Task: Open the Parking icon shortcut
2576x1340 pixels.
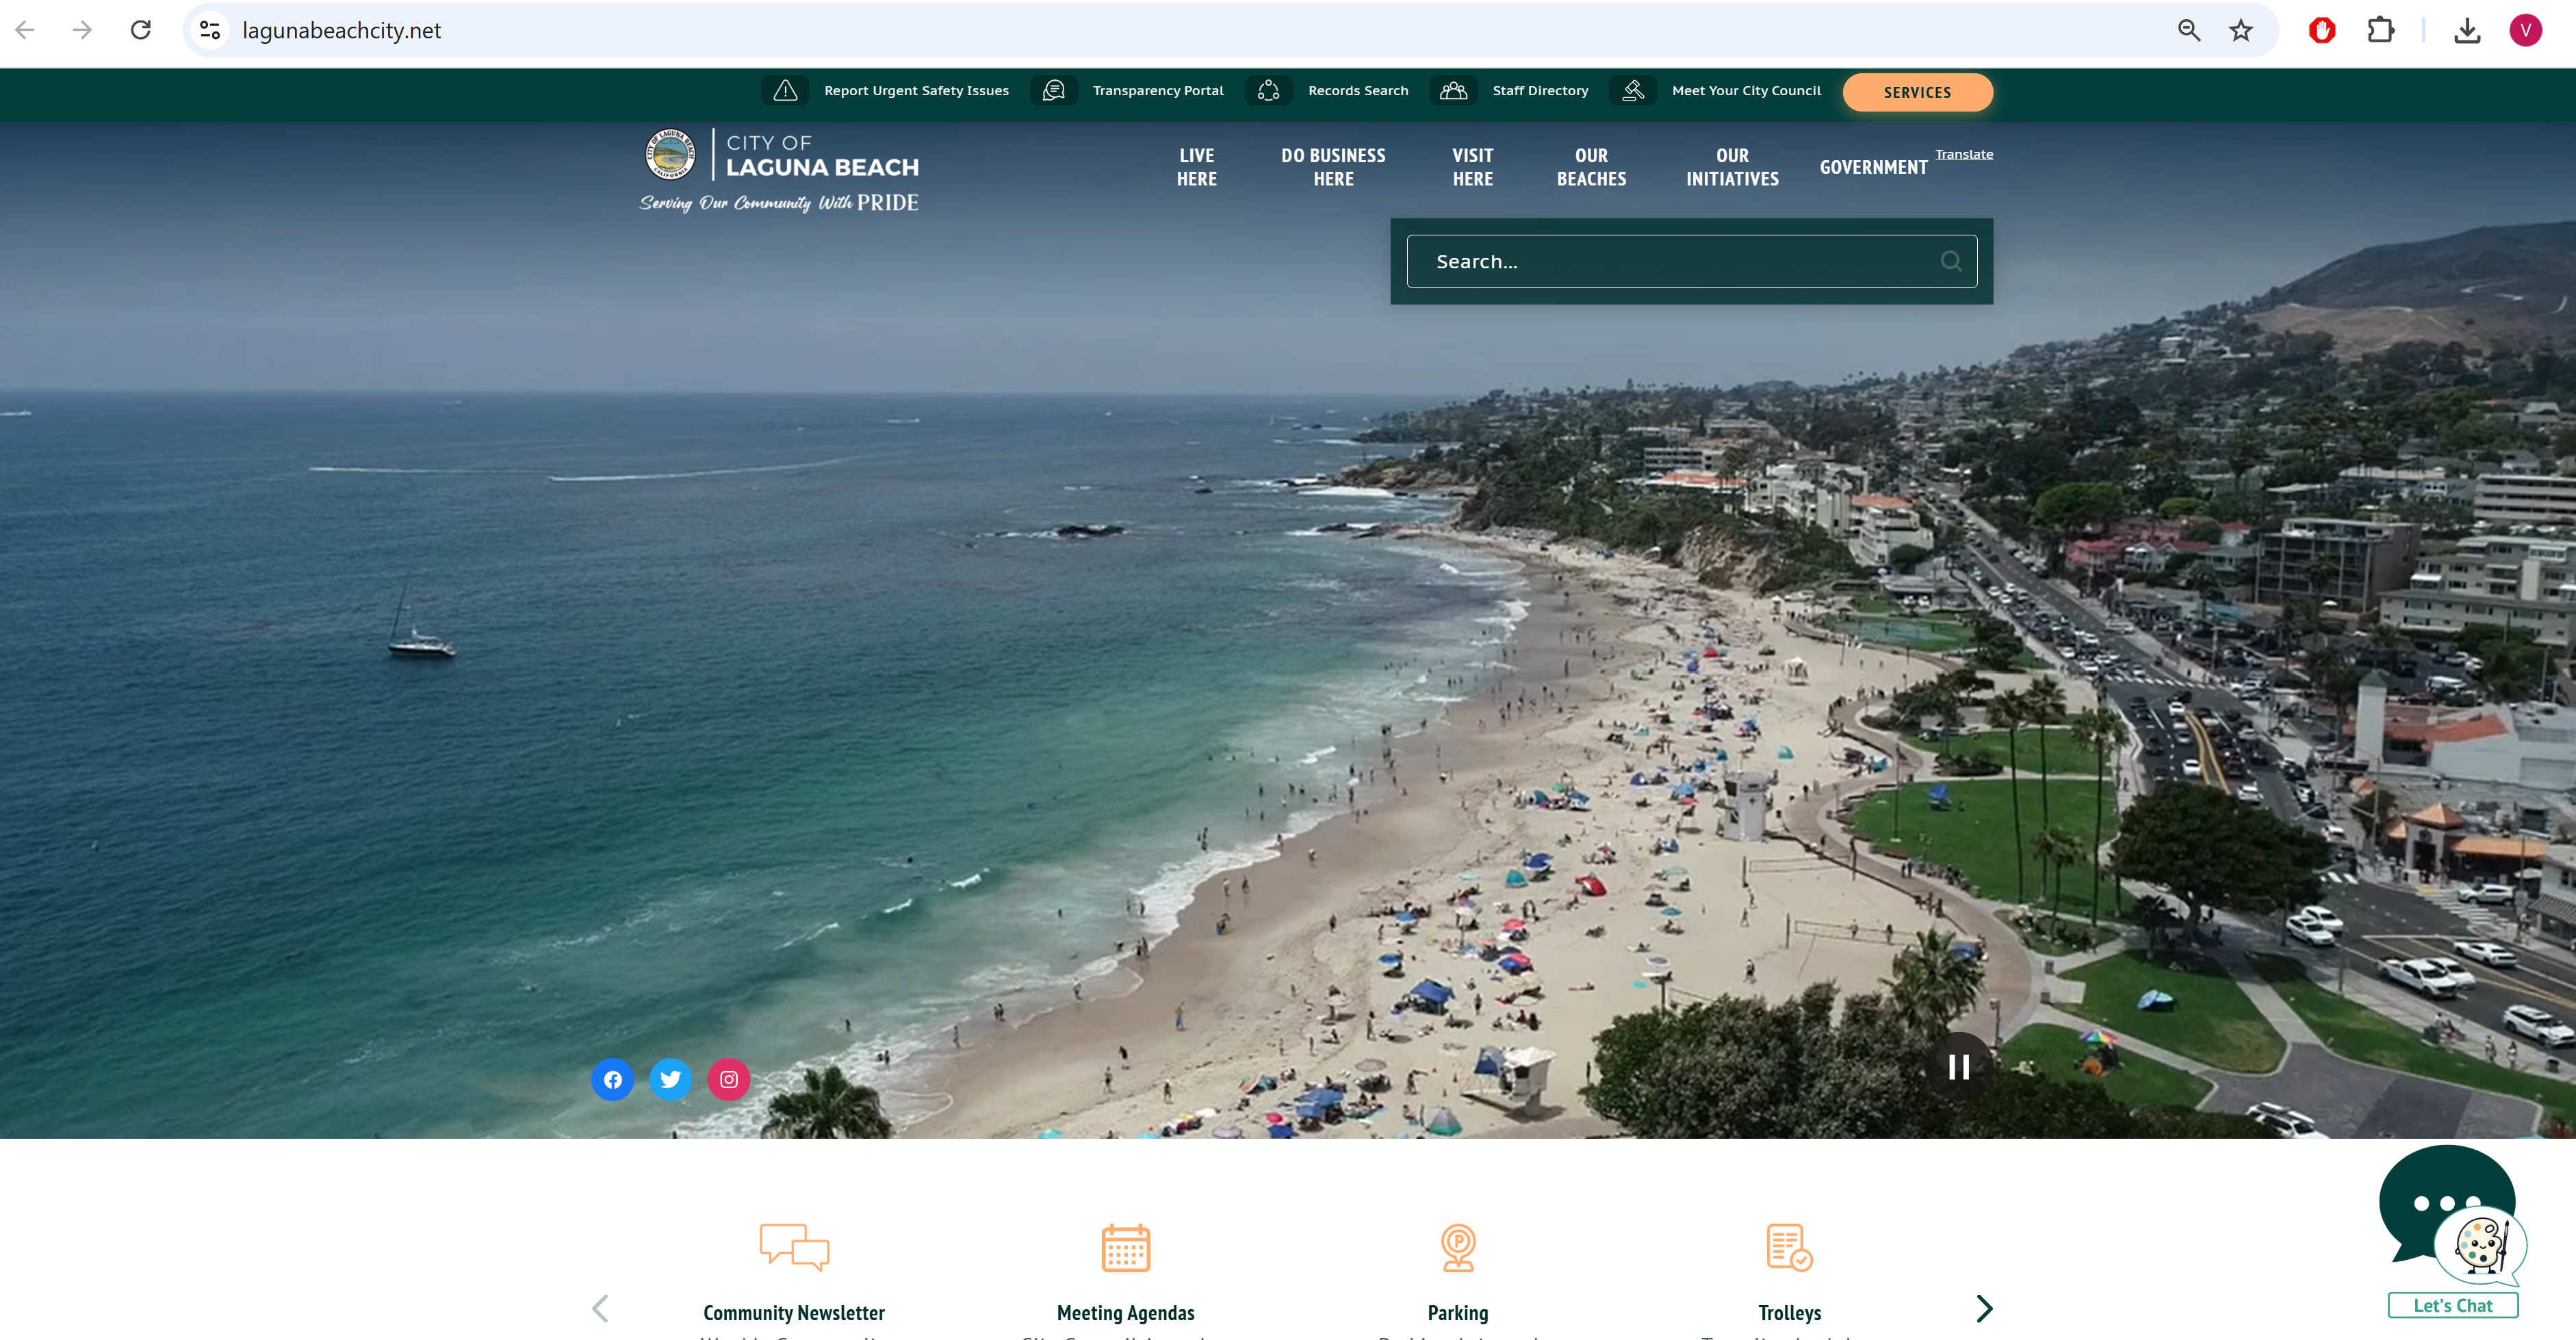Action: tap(1458, 1247)
